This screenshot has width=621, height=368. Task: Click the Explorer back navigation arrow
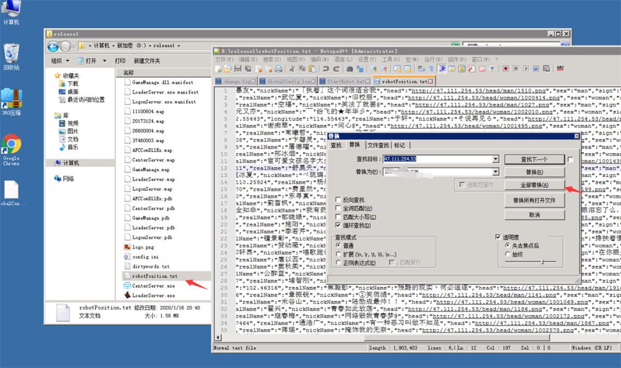pyautogui.click(x=53, y=47)
